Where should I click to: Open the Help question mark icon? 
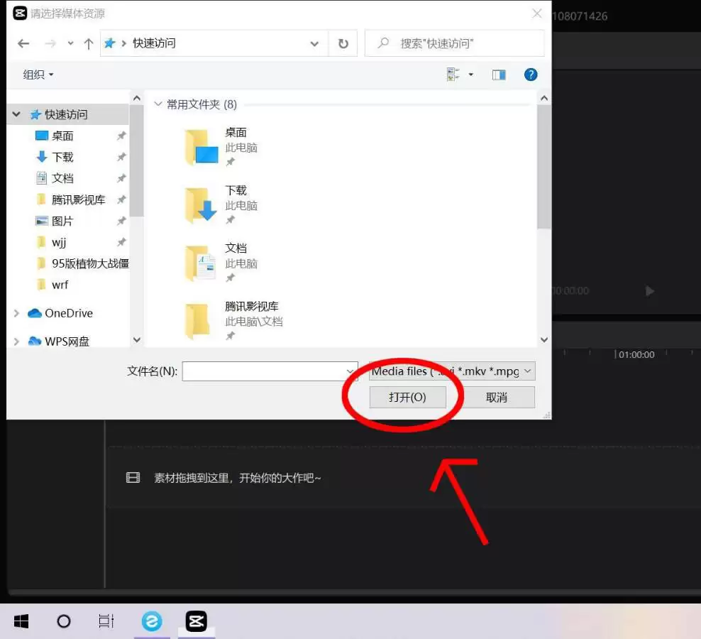click(x=531, y=74)
